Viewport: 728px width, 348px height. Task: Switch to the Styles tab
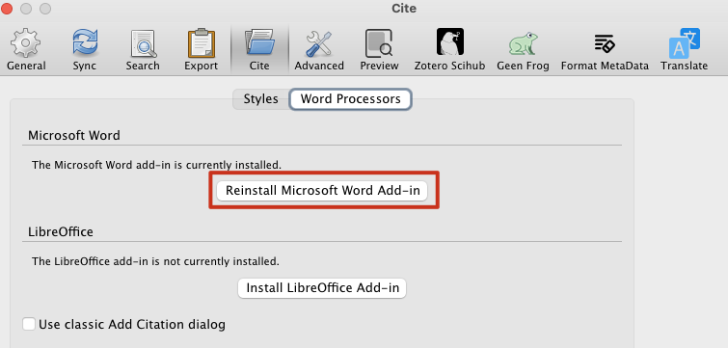(x=261, y=99)
